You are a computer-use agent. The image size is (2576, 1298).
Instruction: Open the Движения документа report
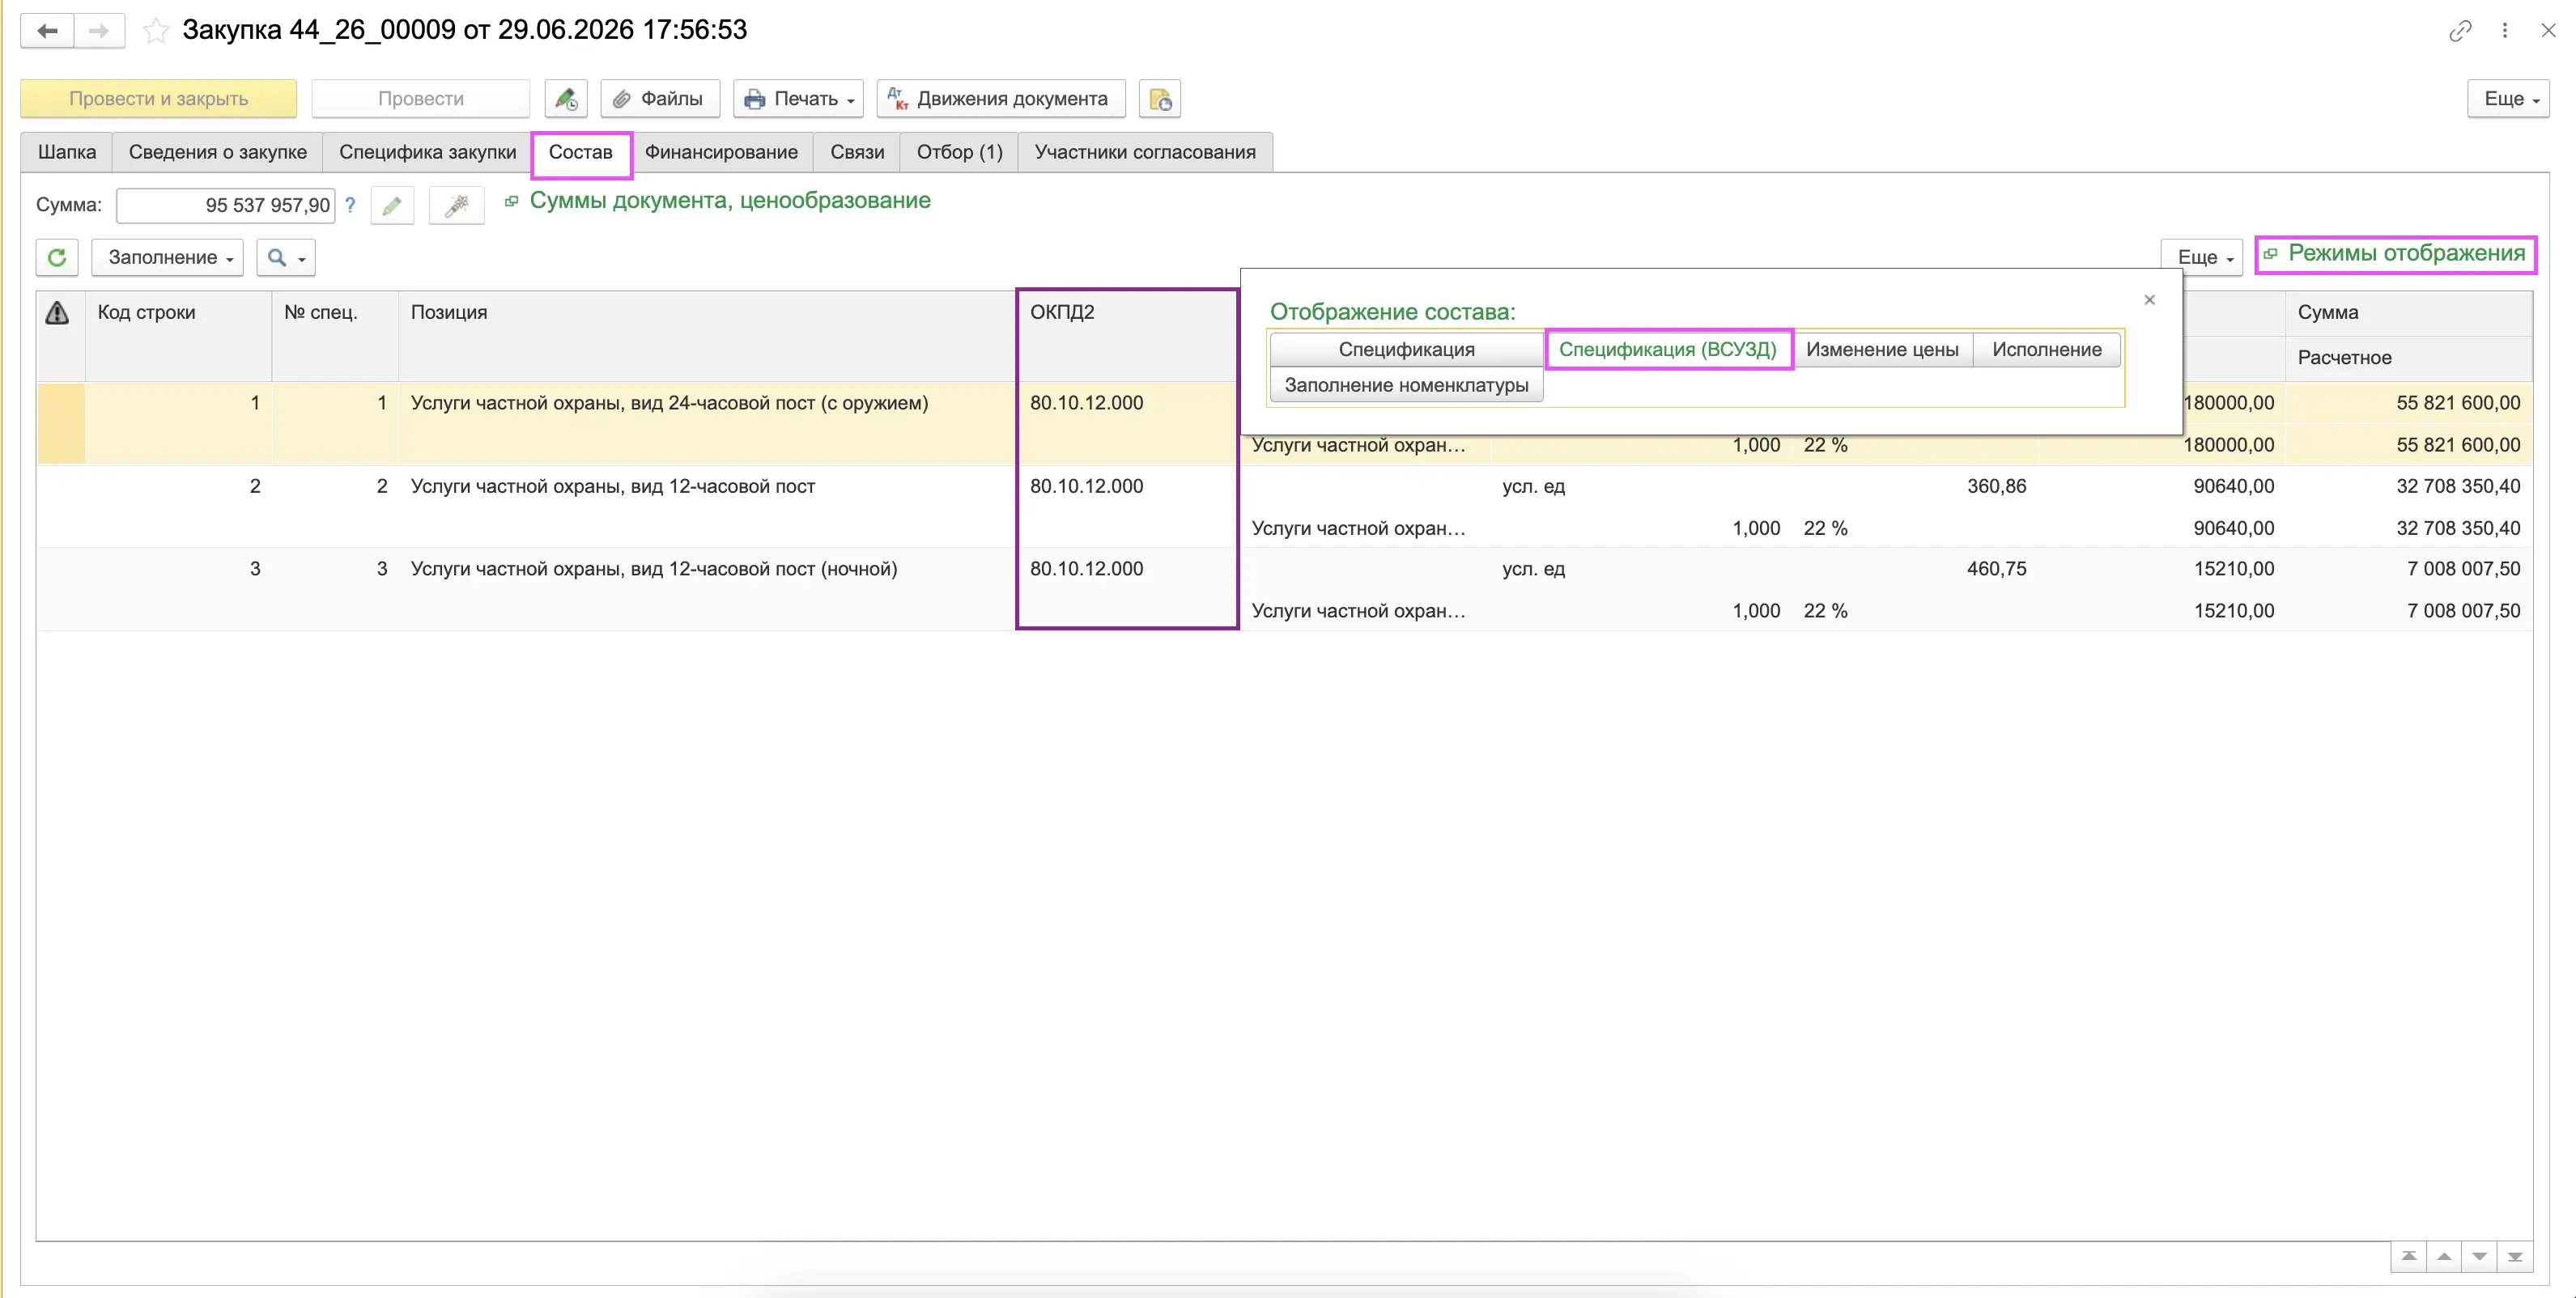tap(1001, 99)
